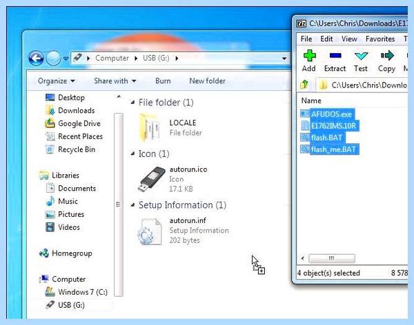
Task: Click the drive icon in the address bar
Action: point(77,58)
